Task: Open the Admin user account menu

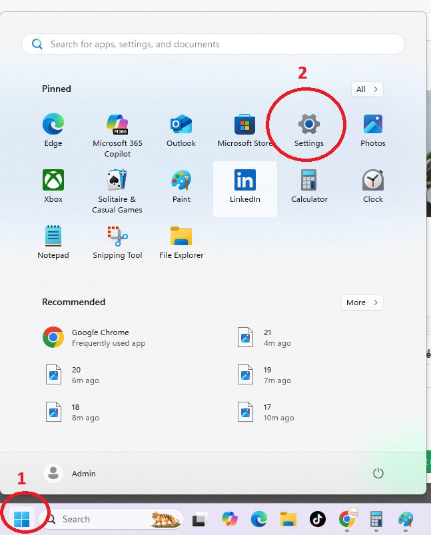Action: click(x=70, y=473)
